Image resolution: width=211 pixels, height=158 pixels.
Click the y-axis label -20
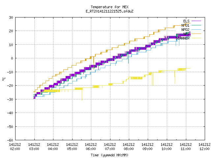point(10,86)
